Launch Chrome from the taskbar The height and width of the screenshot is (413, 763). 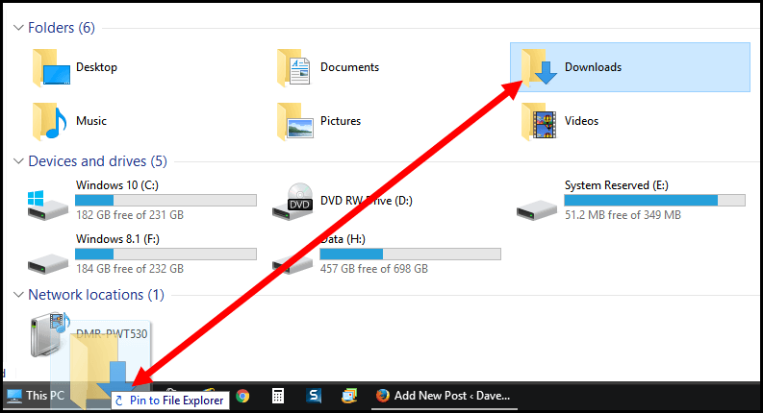click(242, 397)
